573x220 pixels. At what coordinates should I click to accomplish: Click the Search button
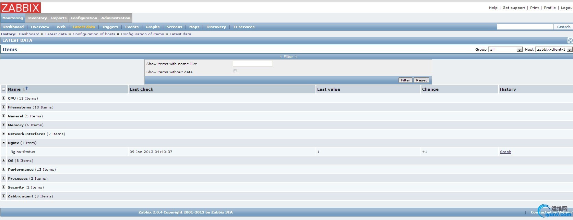(563, 27)
